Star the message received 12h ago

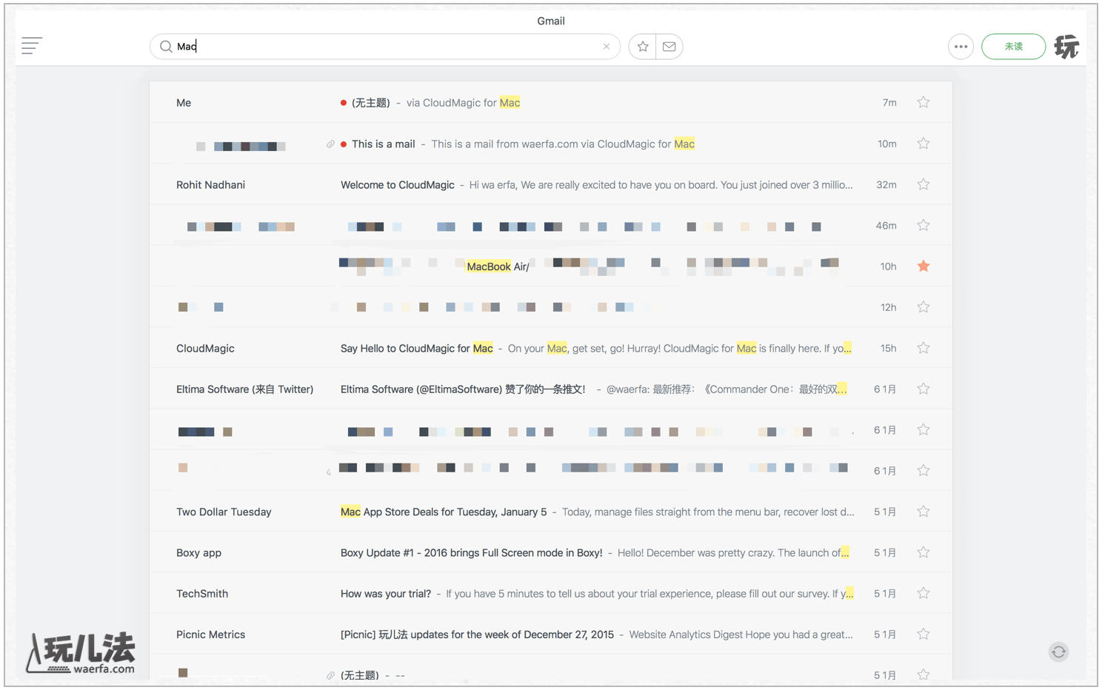coord(923,307)
